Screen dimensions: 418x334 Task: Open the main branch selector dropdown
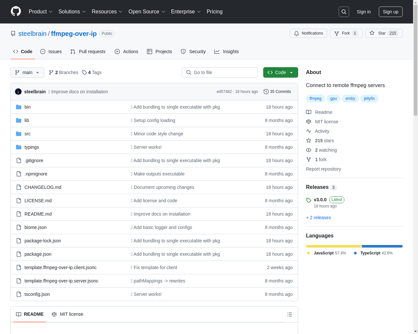coord(27,72)
